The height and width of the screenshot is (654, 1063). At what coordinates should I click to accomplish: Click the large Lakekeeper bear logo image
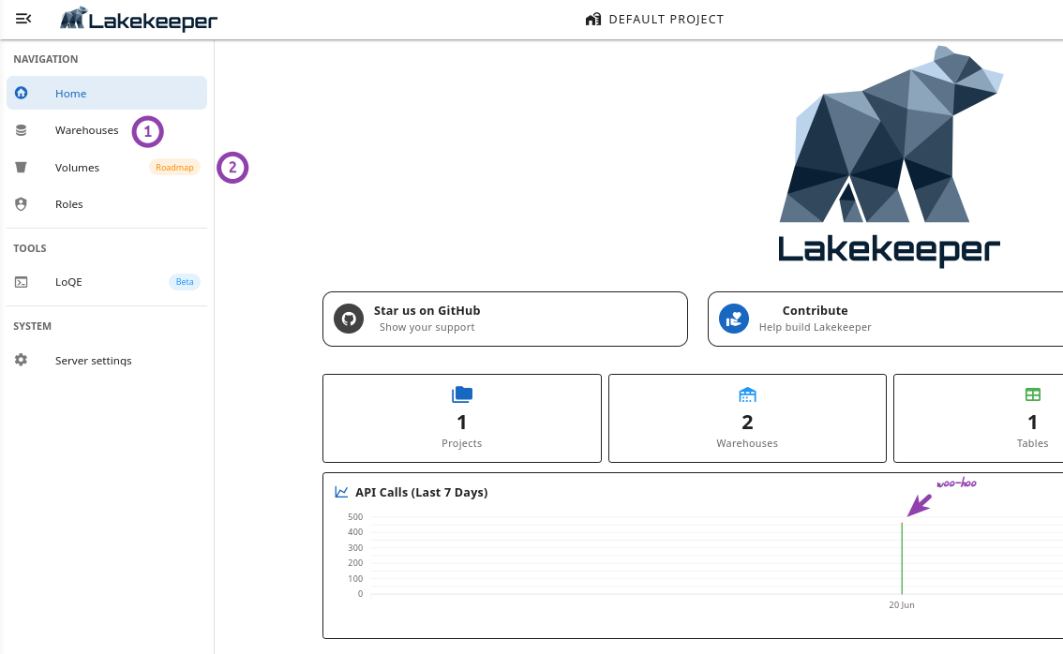tap(891, 156)
